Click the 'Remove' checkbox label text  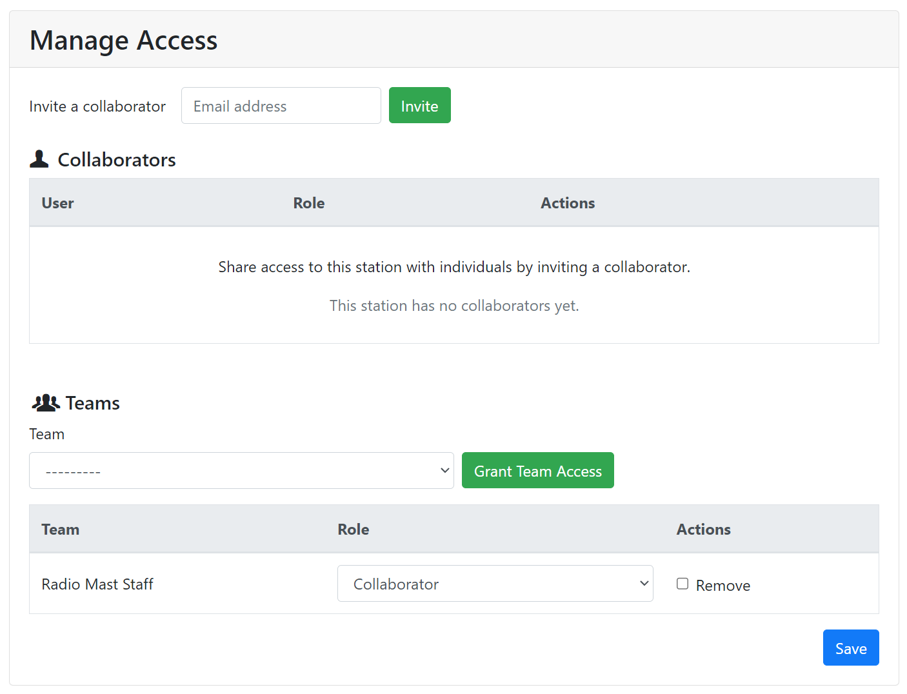click(x=723, y=586)
